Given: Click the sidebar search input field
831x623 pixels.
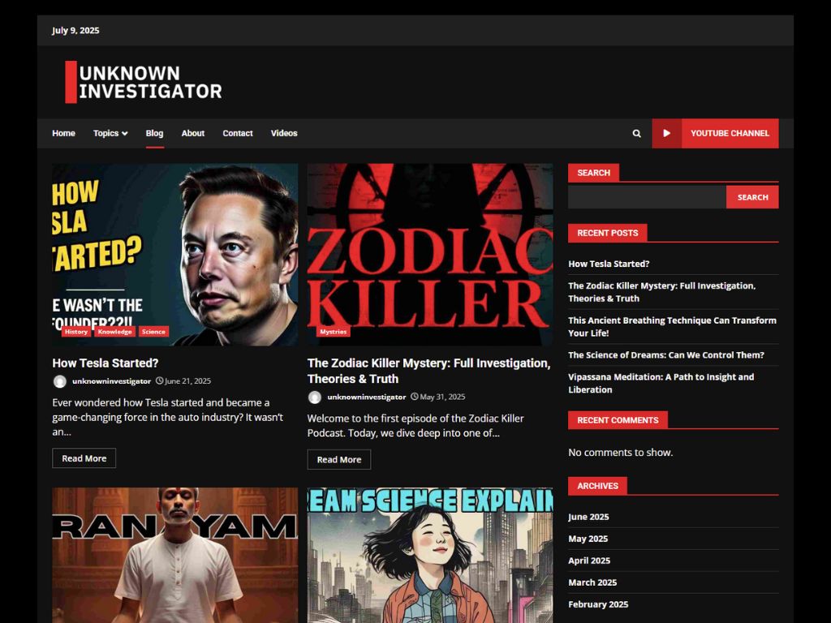Looking at the screenshot, I should tap(647, 197).
